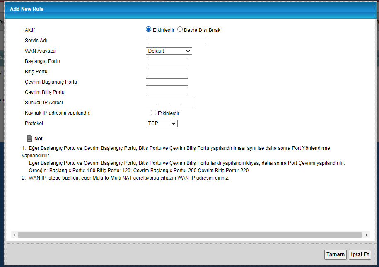The image size is (379, 267).
Task: Cancel with the Iptal Et button
Action: (x=360, y=255)
